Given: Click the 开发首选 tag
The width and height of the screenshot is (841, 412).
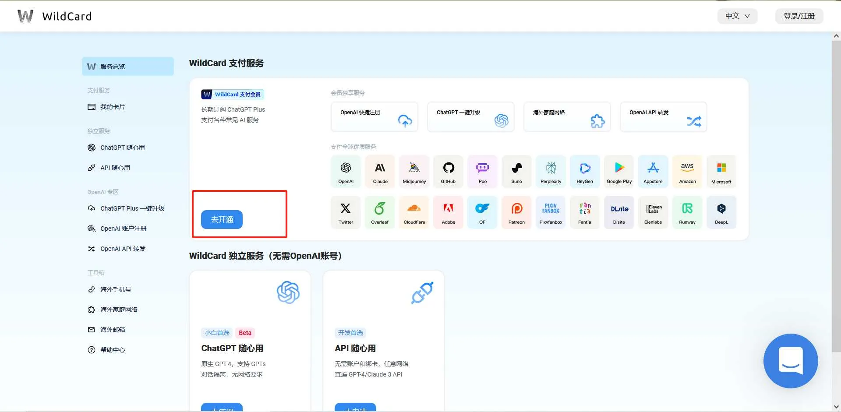Looking at the screenshot, I should click(350, 333).
